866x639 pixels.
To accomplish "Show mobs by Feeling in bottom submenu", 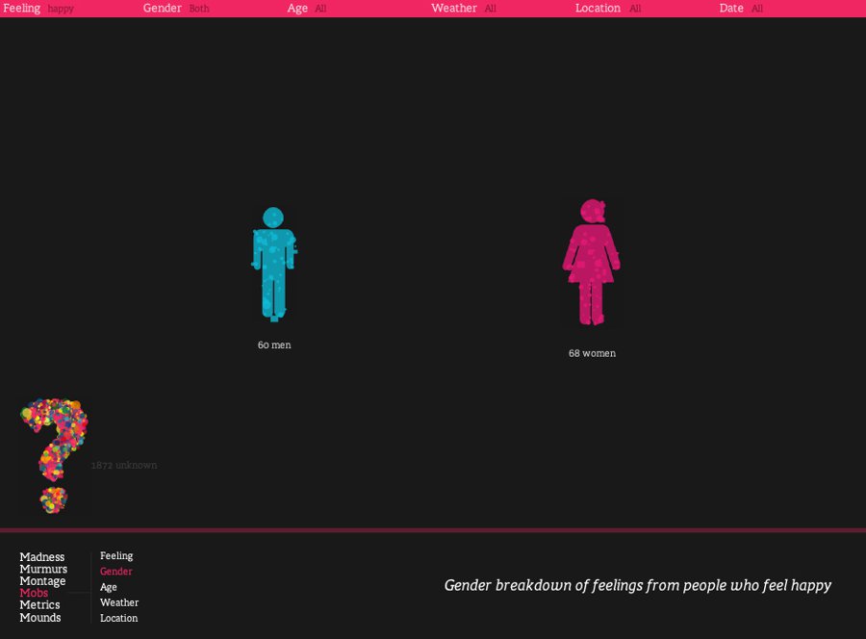I will coord(116,556).
